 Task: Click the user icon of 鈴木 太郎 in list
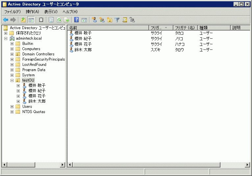[x=71, y=50]
